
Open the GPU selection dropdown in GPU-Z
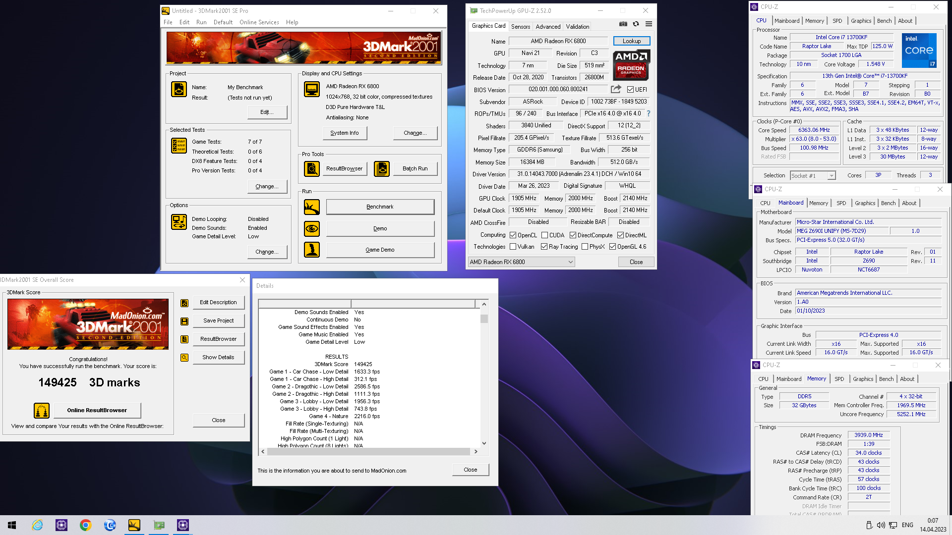tap(521, 262)
